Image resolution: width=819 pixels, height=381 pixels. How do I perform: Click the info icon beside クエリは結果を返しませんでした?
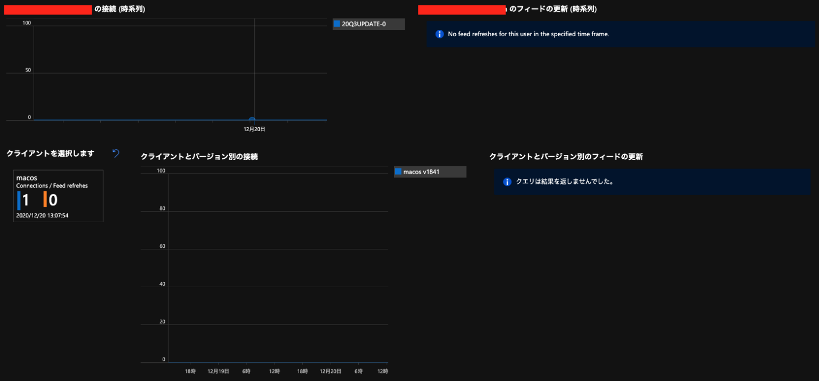coord(507,182)
